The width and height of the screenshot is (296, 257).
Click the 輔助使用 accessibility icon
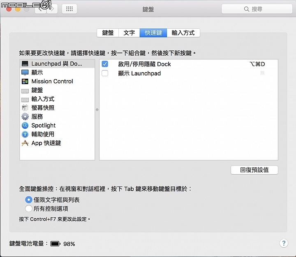(25, 134)
